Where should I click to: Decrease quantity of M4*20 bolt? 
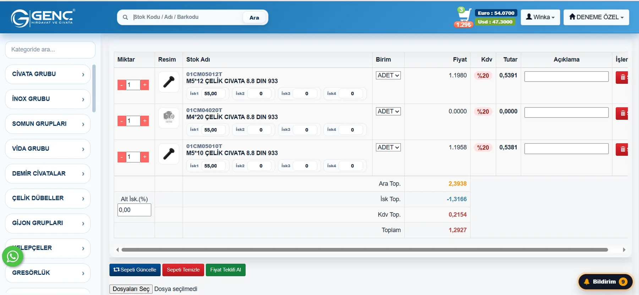click(122, 121)
